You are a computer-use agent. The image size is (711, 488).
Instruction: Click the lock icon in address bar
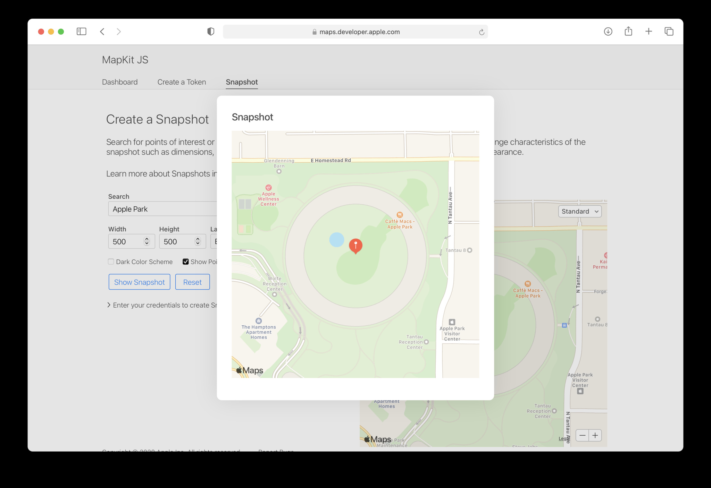click(315, 32)
